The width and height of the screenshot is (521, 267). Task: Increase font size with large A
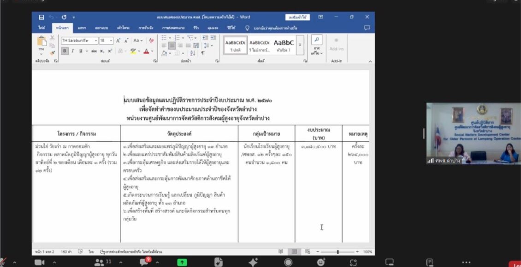click(118, 41)
